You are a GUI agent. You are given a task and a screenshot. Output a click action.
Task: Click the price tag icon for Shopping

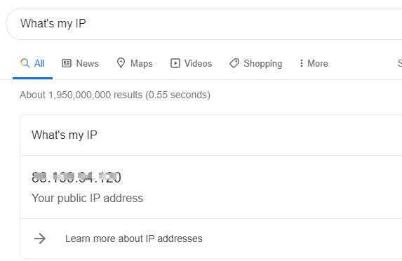tap(234, 63)
